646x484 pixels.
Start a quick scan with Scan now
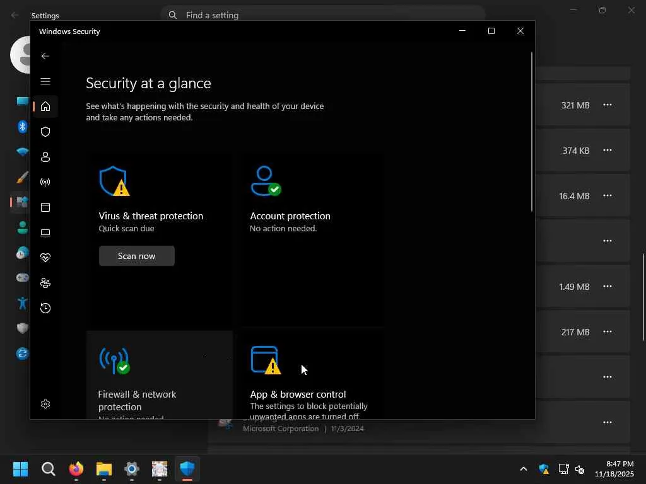coord(137,256)
